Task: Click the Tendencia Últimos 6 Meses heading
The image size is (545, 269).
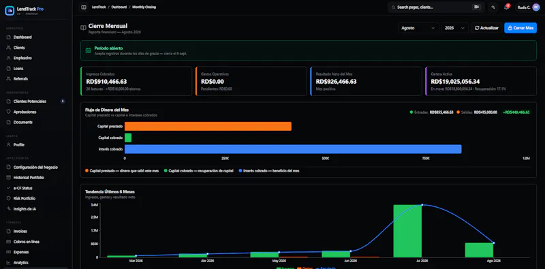Action: (110, 191)
